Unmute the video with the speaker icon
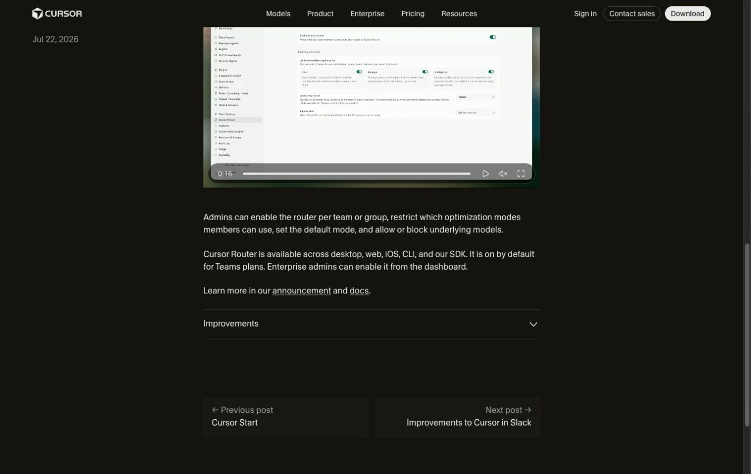 coord(503,174)
